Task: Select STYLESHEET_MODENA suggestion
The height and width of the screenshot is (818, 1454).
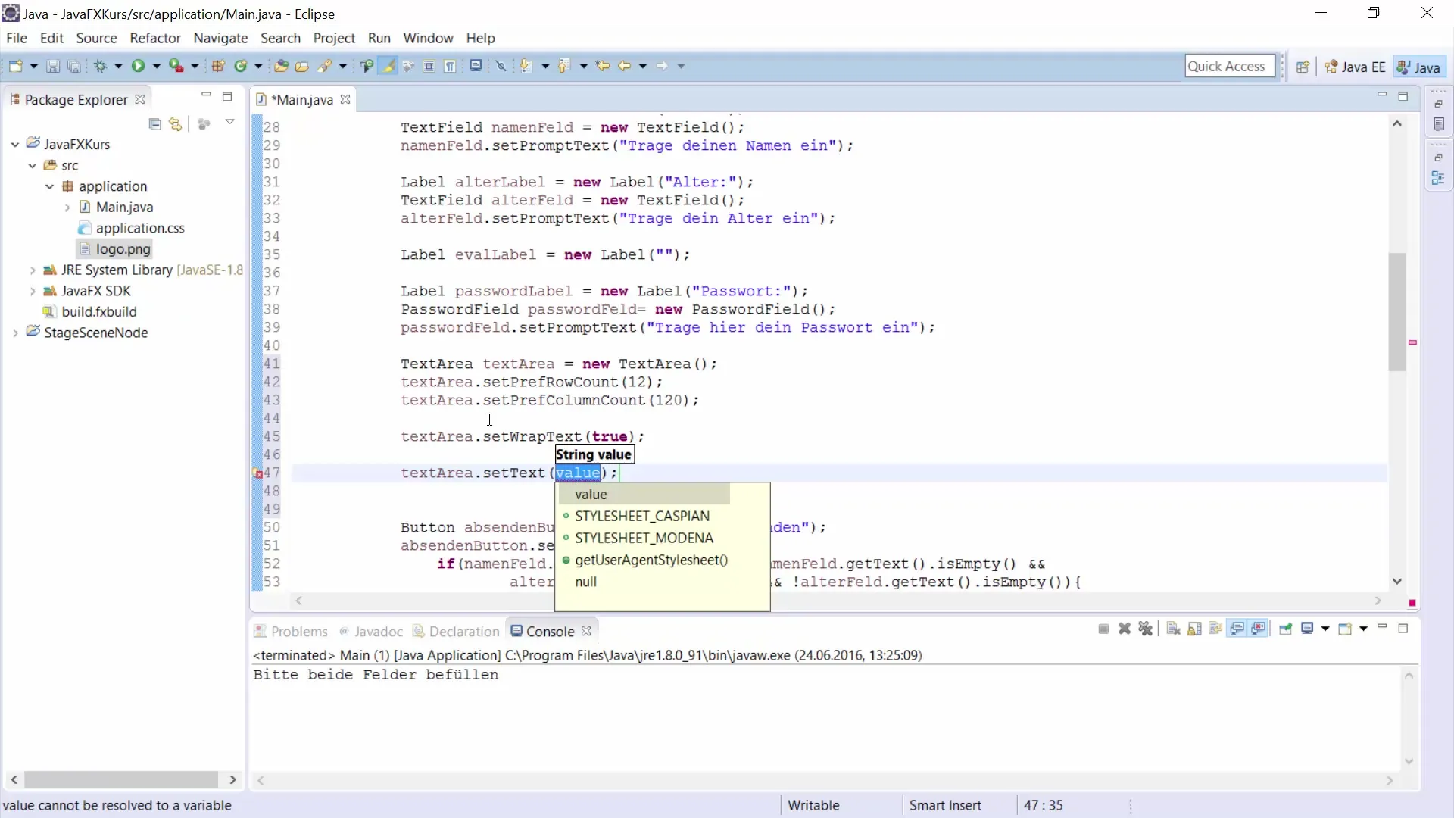Action: tap(644, 538)
